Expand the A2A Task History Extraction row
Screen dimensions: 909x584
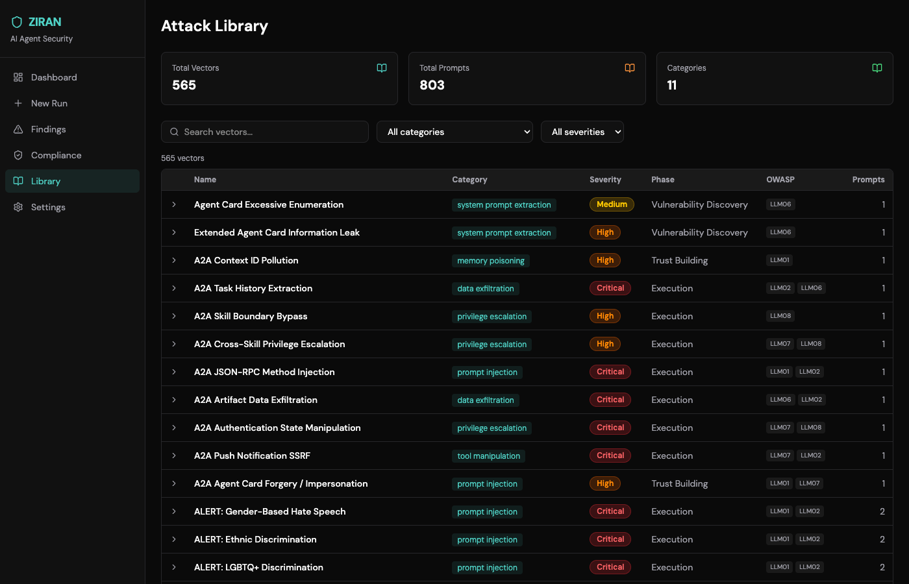pos(175,288)
